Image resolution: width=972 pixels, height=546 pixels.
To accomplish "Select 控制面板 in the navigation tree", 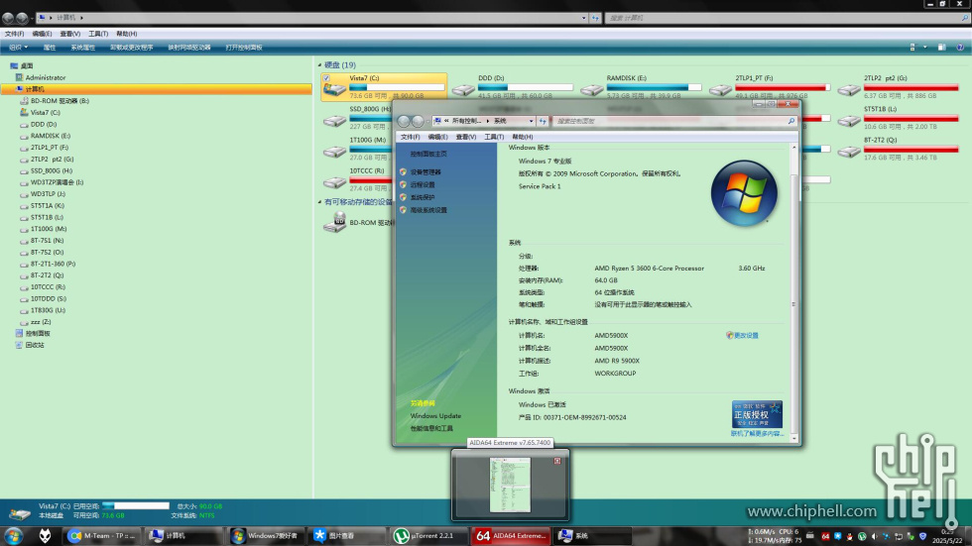I will (x=38, y=333).
